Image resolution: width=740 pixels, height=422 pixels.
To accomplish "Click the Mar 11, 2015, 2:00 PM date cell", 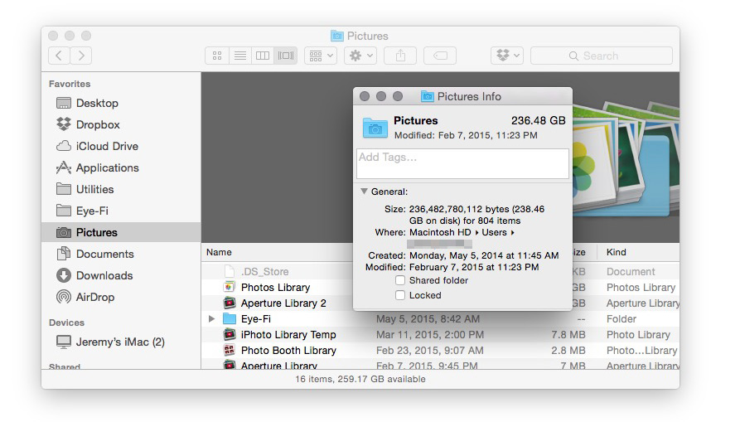I will 430,335.
